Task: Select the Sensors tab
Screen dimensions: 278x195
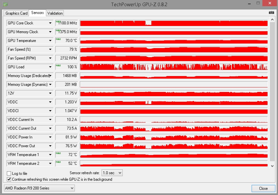Action: [x=37, y=13]
